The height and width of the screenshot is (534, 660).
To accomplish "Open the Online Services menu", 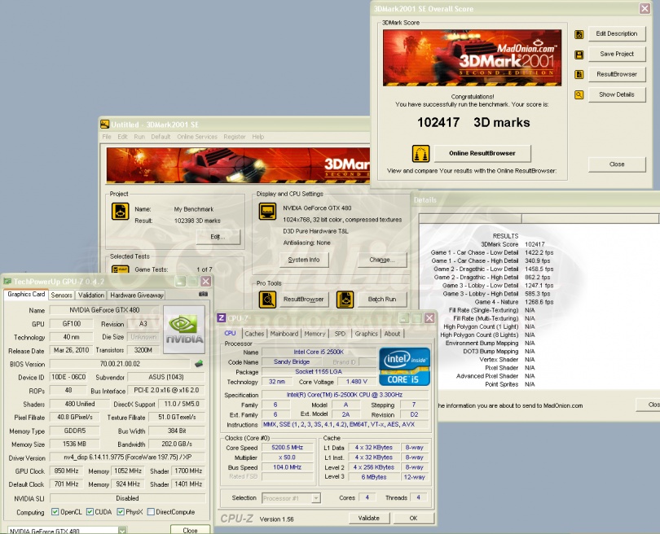I will point(196,137).
